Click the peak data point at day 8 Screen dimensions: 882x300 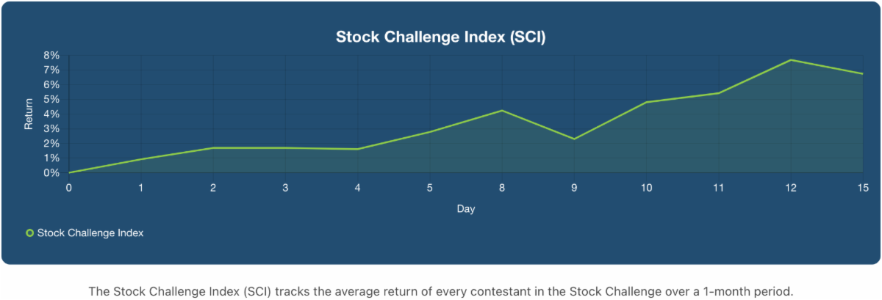[501, 111]
